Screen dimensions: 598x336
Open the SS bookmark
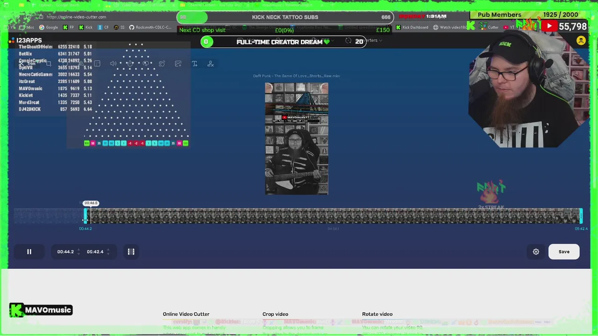[x=119, y=28]
